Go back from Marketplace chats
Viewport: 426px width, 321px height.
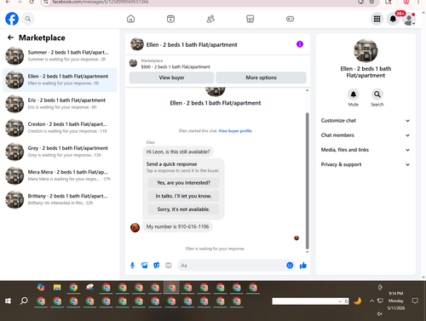click(10, 37)
